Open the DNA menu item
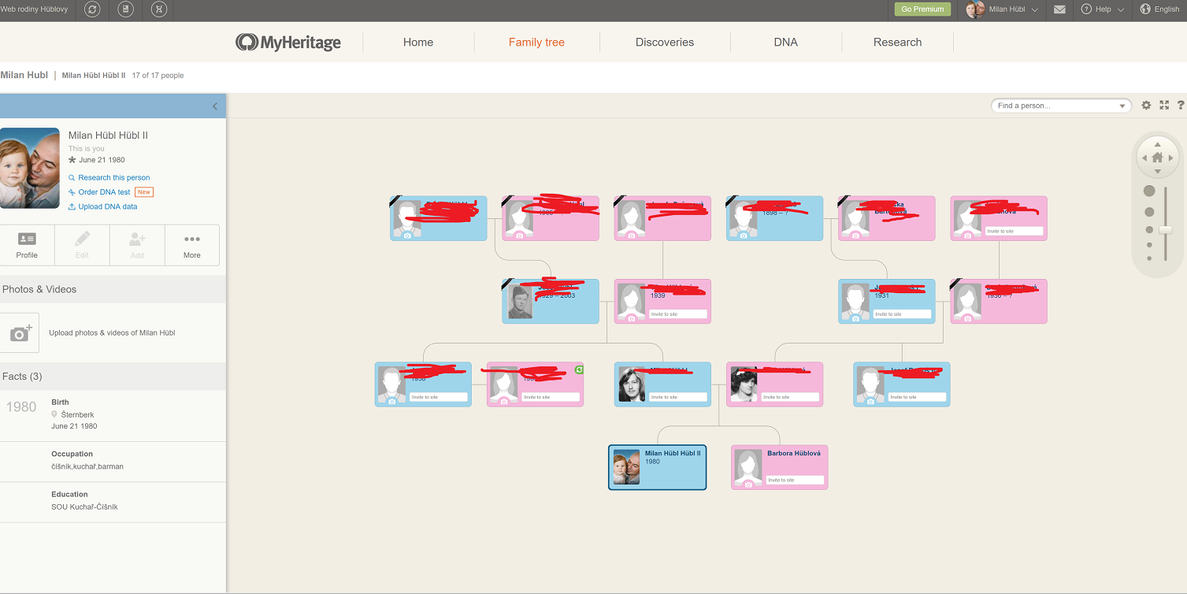 pyautogui.click(x=785, y=43)
